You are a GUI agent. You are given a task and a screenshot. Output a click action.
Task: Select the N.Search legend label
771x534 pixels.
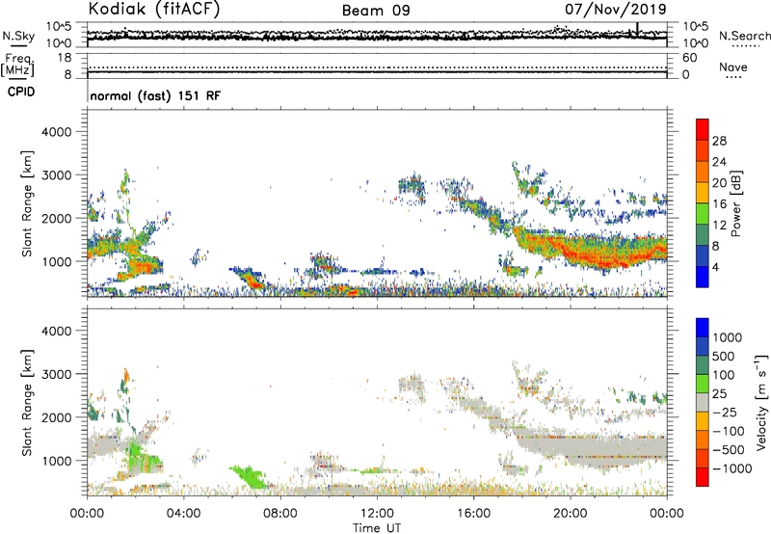744,36
